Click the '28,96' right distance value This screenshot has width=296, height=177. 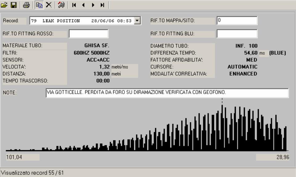point(283,157)
